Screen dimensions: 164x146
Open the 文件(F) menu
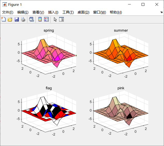coord(8,12)
